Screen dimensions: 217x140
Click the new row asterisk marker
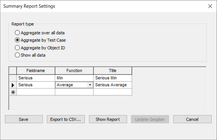pos(12,92)
